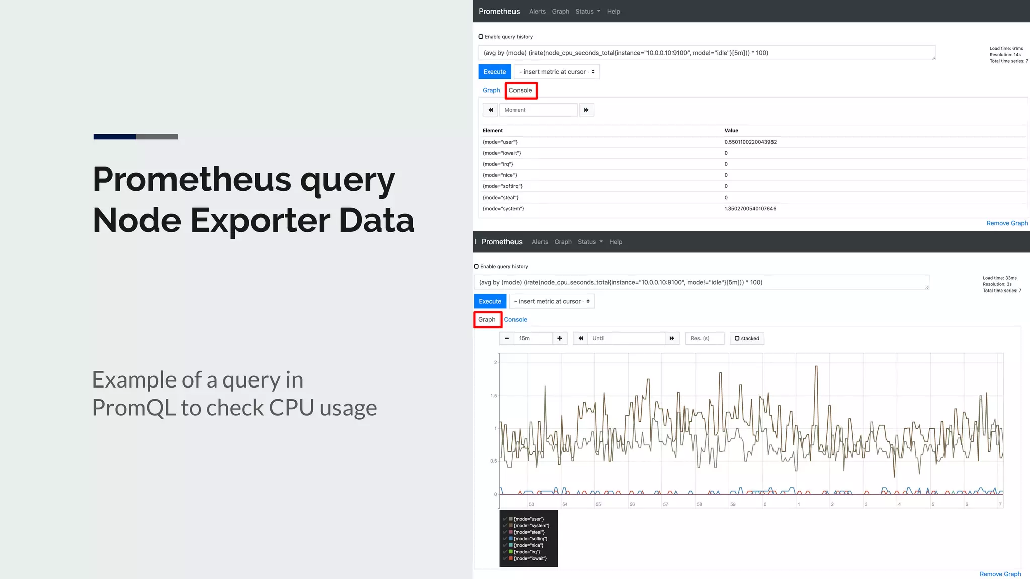Open the insert metric dropdown above the Moment field
This screenshot has width=1030, height=579.
tap(557, 72)
